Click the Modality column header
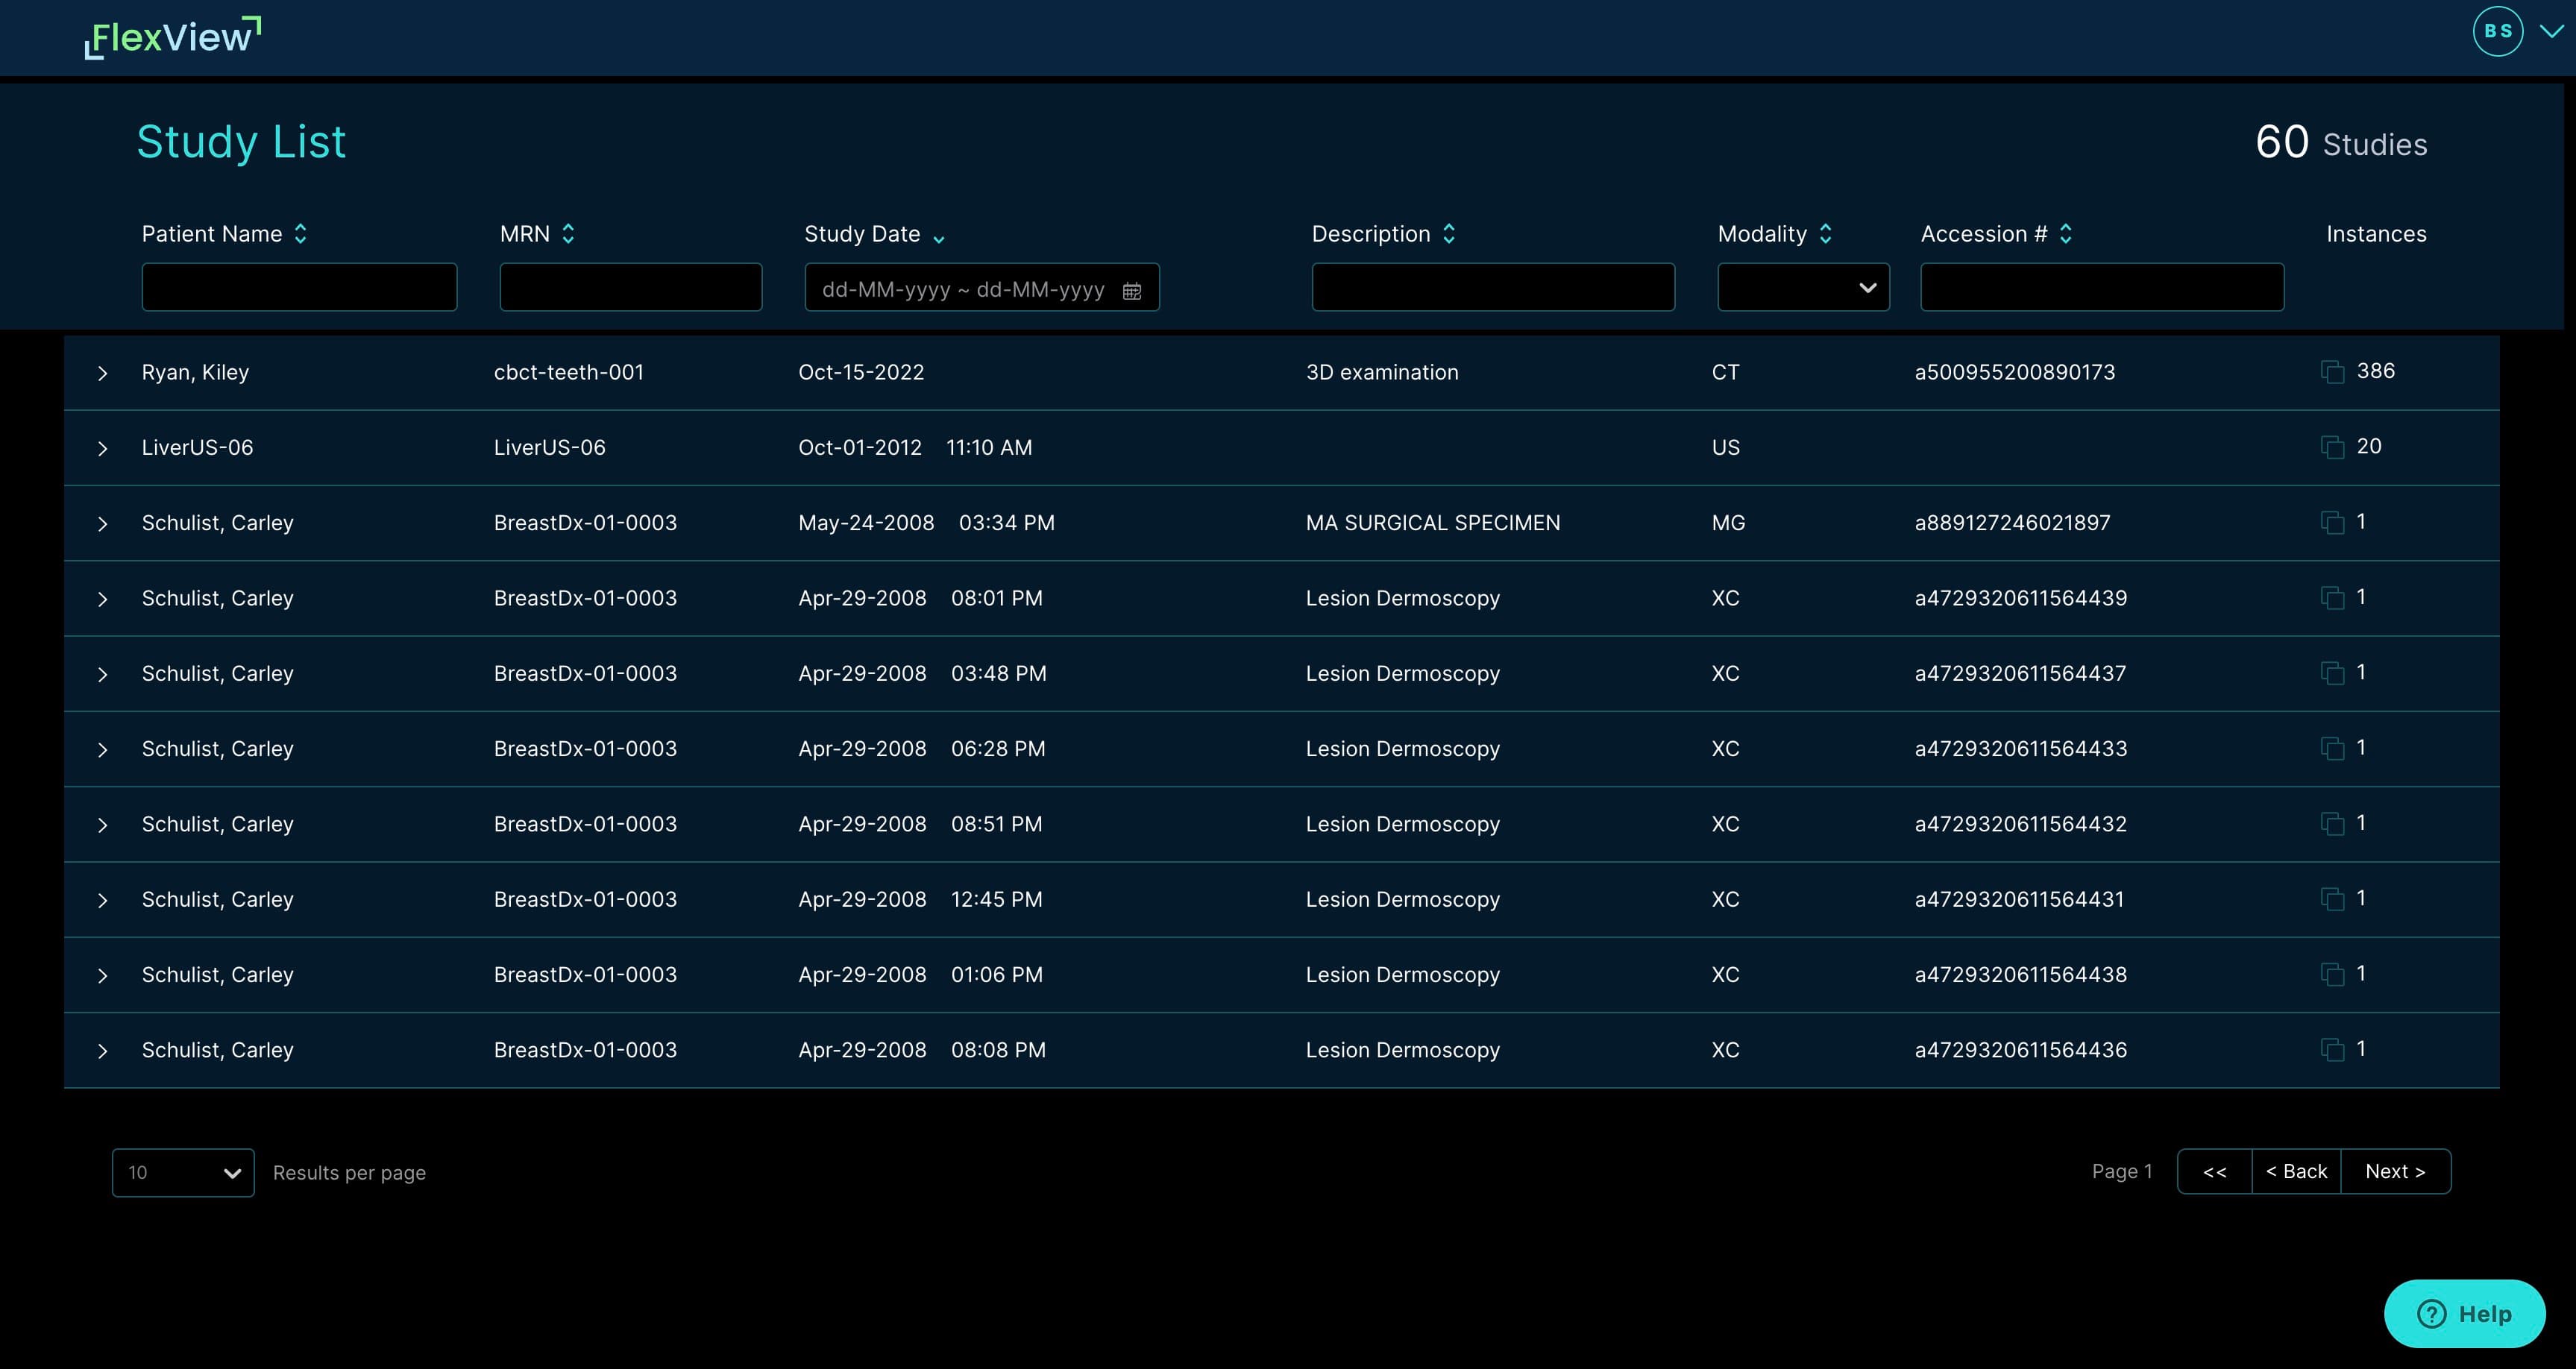Image resolution: width=2576 pixels, height=1369 pixels. tap(1762, 234)
